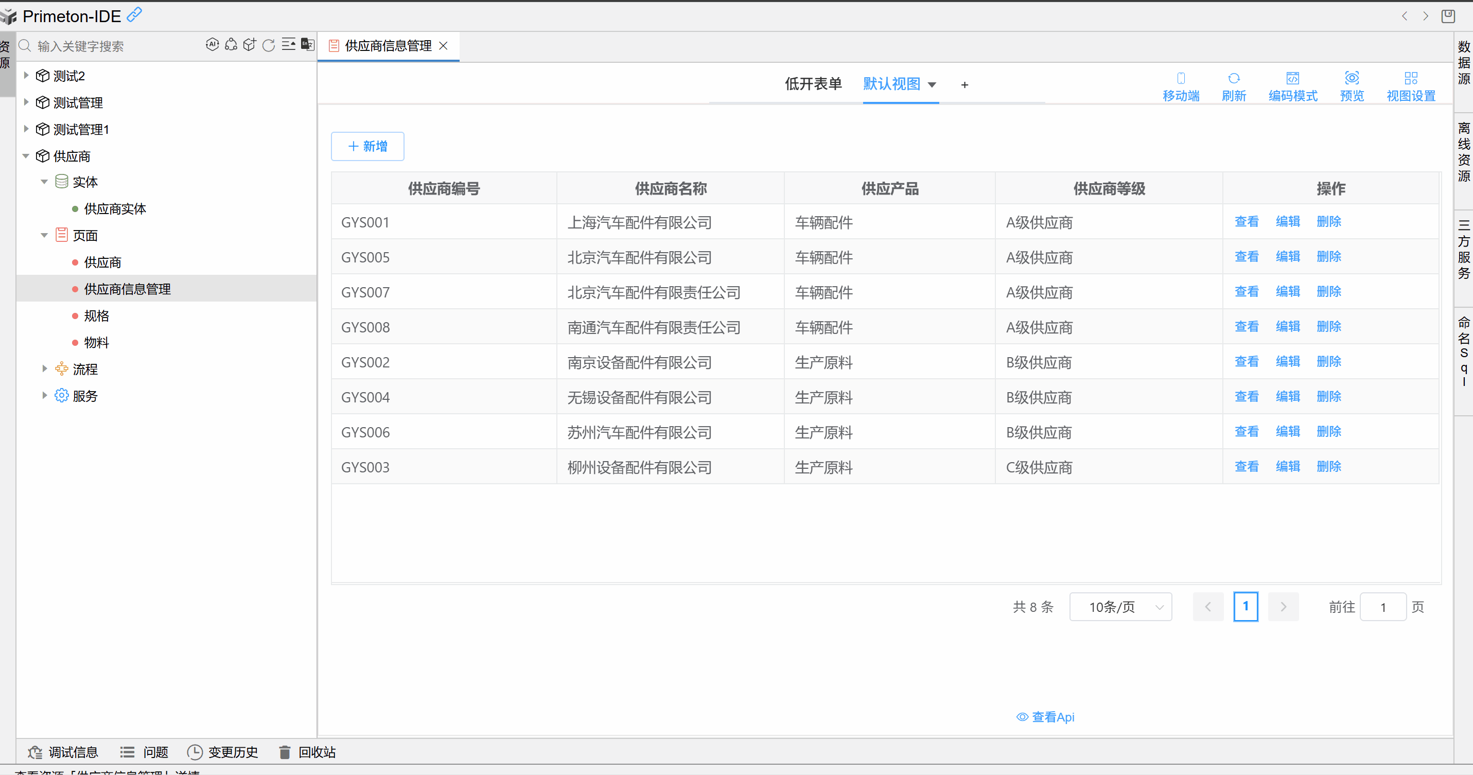The height and width of the screenshot is (775, 1473).
Task: Click 编辑 link for GYS002 row
Action: click(1288, 362)
